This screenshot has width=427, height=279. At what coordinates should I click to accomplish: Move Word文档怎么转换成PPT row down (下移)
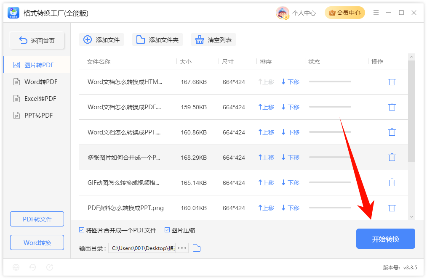(x=290, y=132)
